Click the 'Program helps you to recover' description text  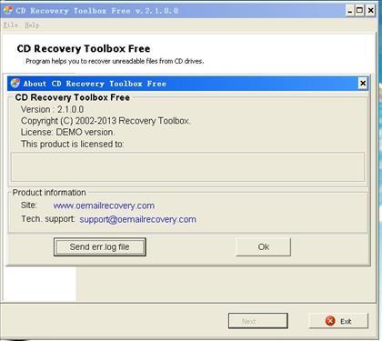[x=115, y=61]
